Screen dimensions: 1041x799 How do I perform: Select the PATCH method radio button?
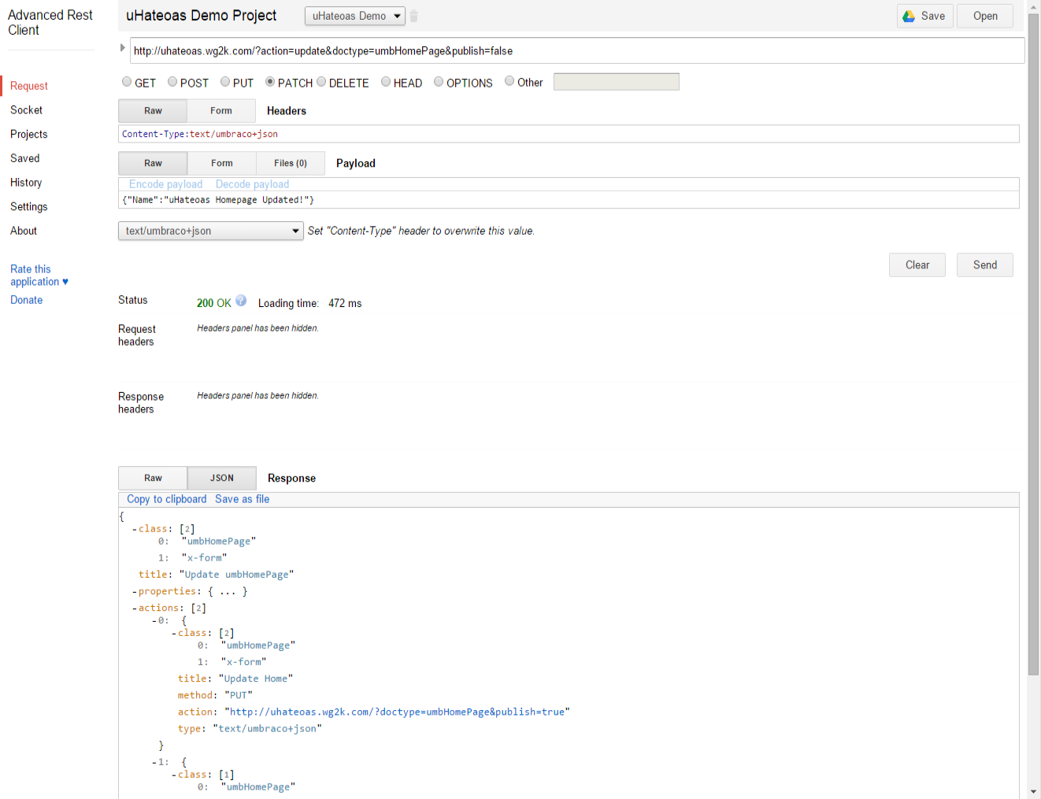(270, 82)
